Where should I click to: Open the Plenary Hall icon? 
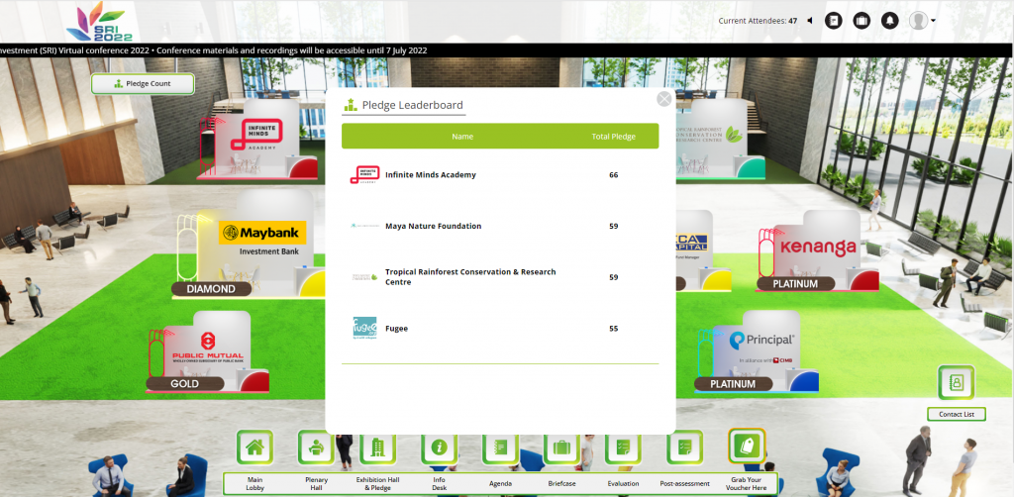(316, 447)
